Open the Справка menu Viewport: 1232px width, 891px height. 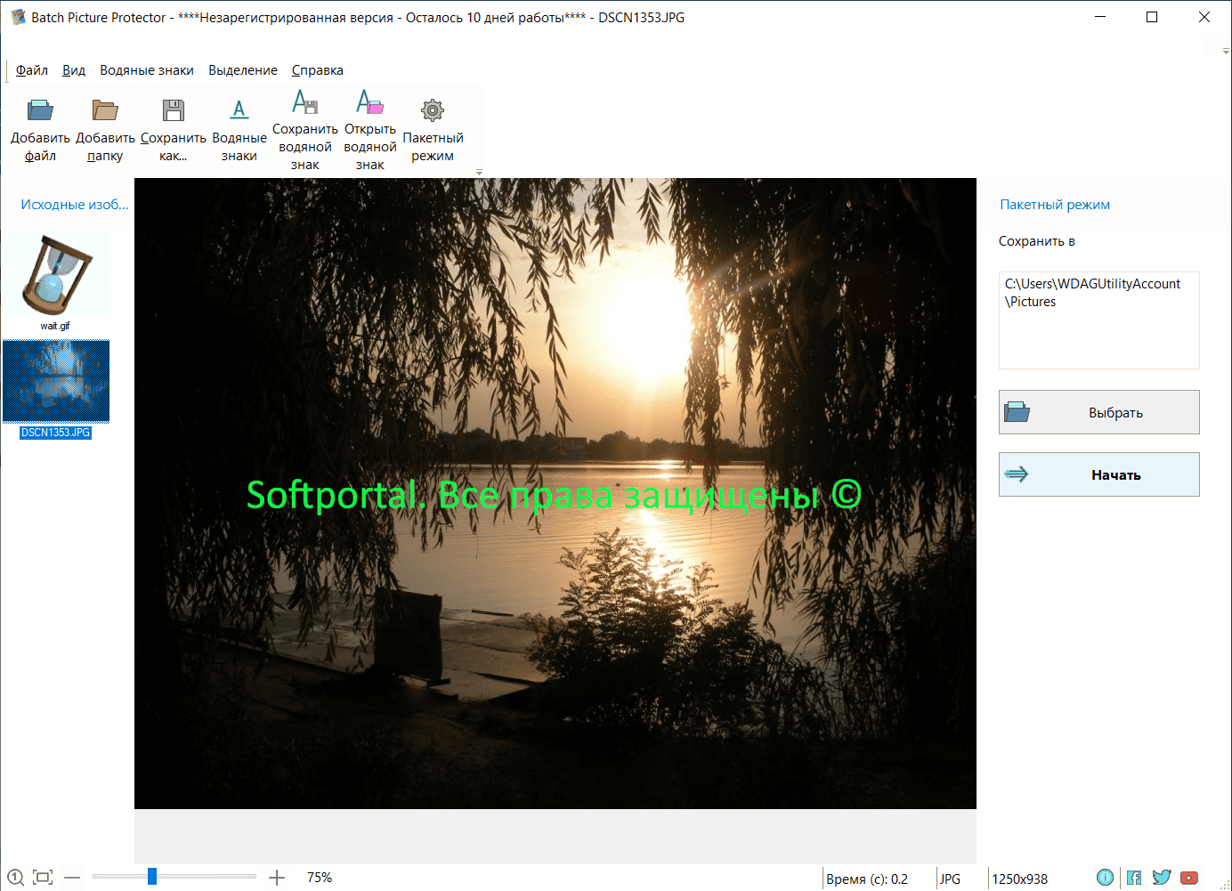318,70
